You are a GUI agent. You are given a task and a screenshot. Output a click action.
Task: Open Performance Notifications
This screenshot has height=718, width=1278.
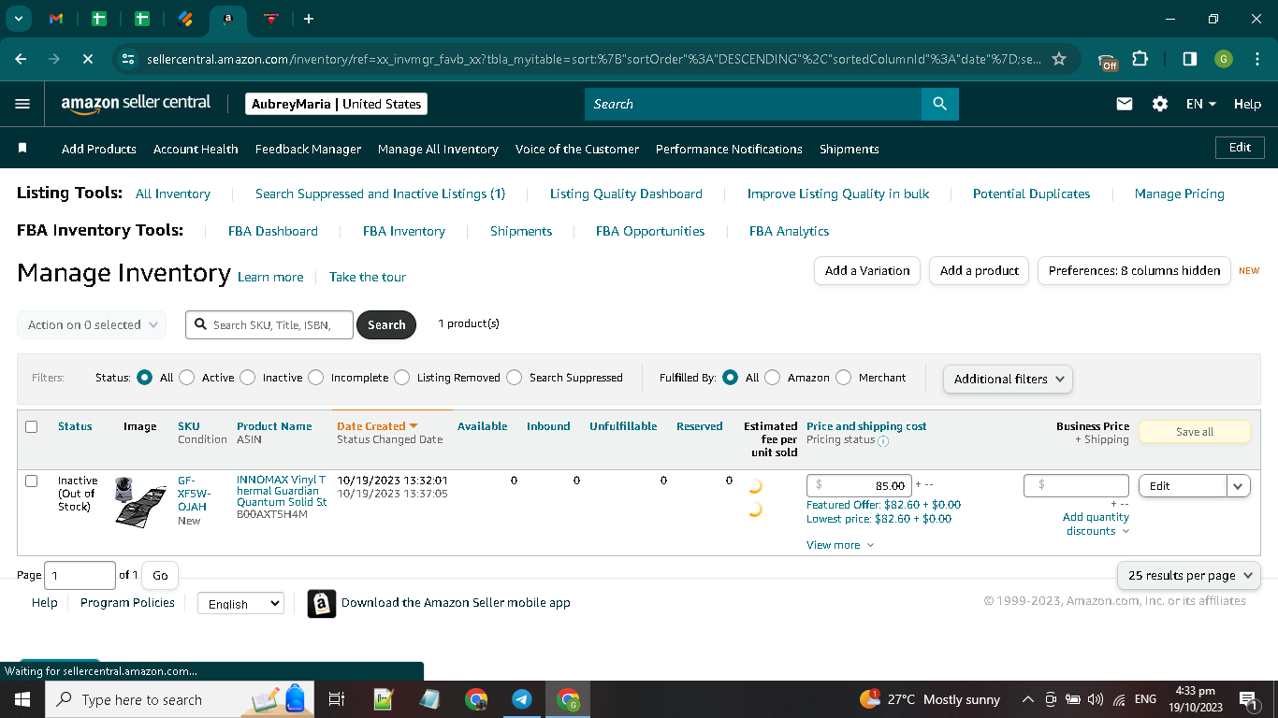click(x=729, y=149)
